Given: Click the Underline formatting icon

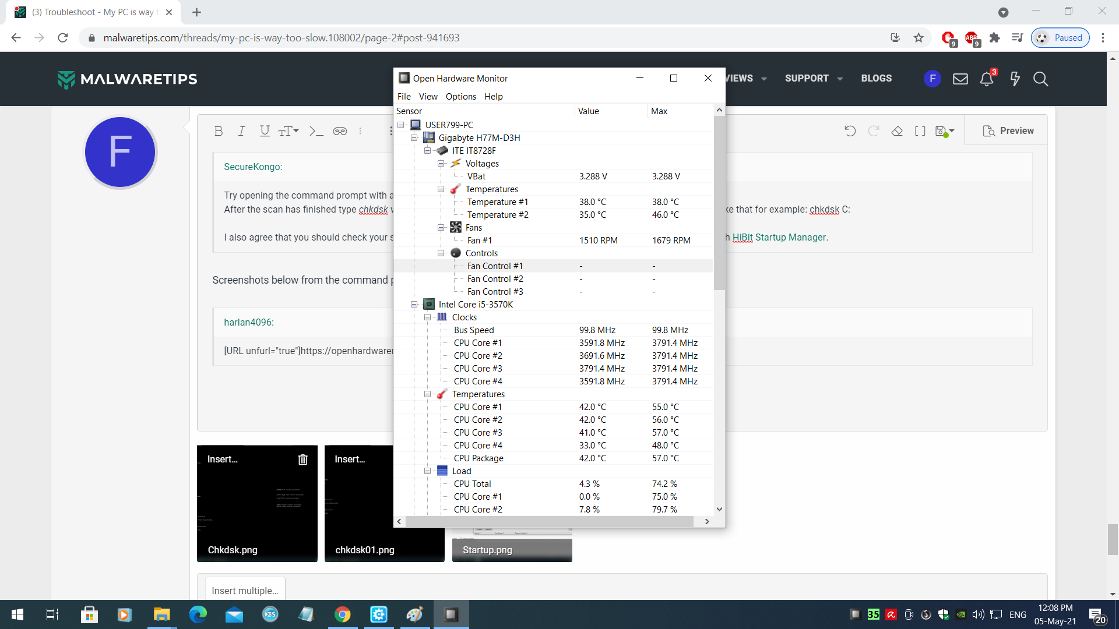Looking at the screenshot, I should point(265,131).
